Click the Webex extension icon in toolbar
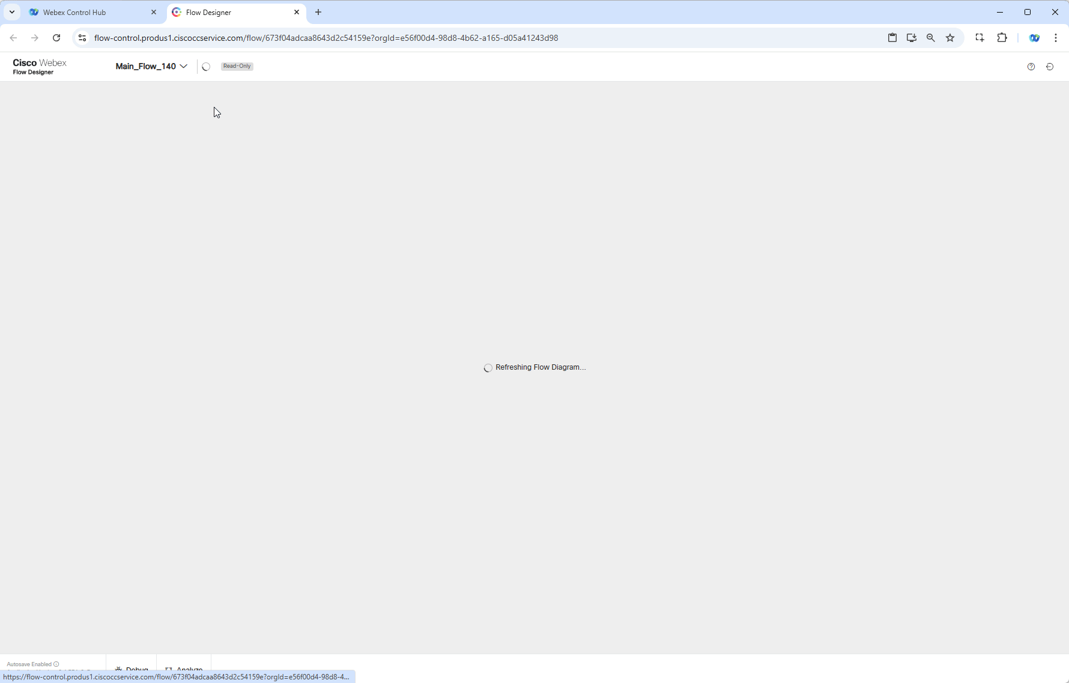 tap(1034, 38)
